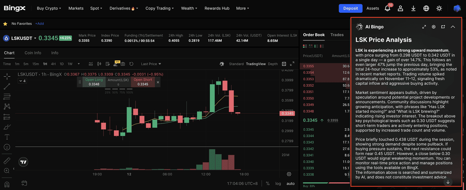Open the notifications bell
Viewport: 466px width, 190px height.
(387, 8)
